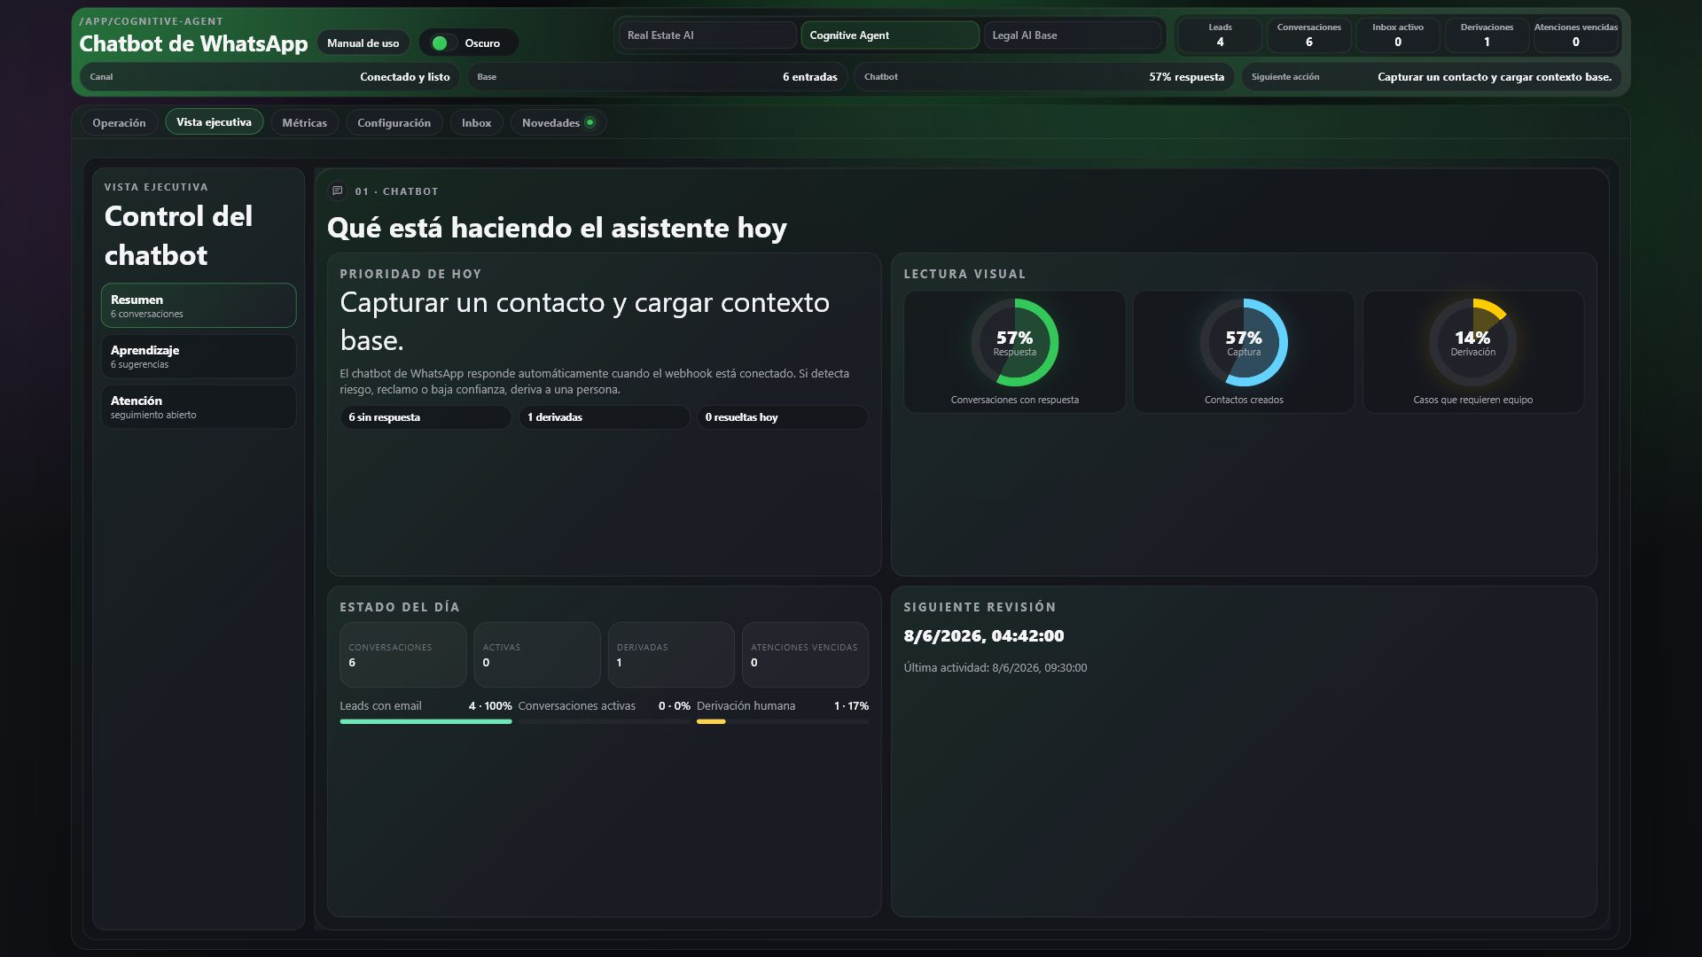Click the Leads counter card
1702x957 pixels.
[x=1220, y=35]
